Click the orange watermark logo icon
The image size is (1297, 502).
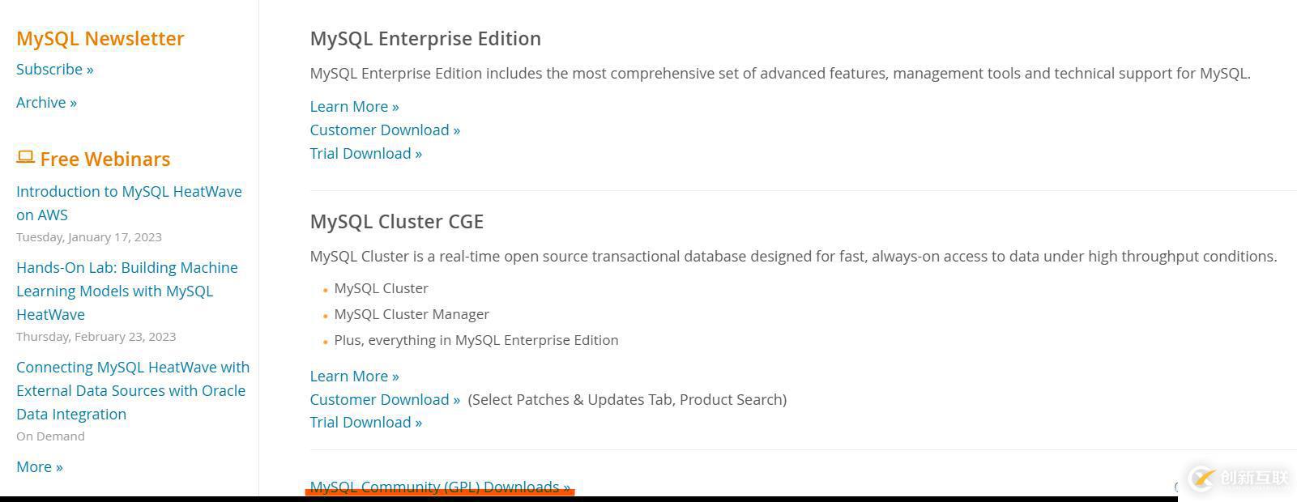[1201, 478]
